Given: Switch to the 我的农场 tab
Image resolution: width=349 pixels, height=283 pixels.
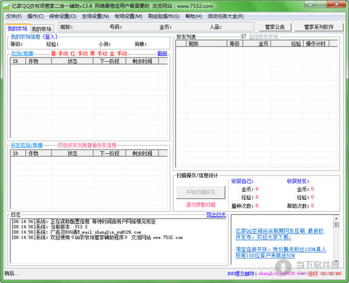Looking at the screenshot, I should [x=17, y=28].
